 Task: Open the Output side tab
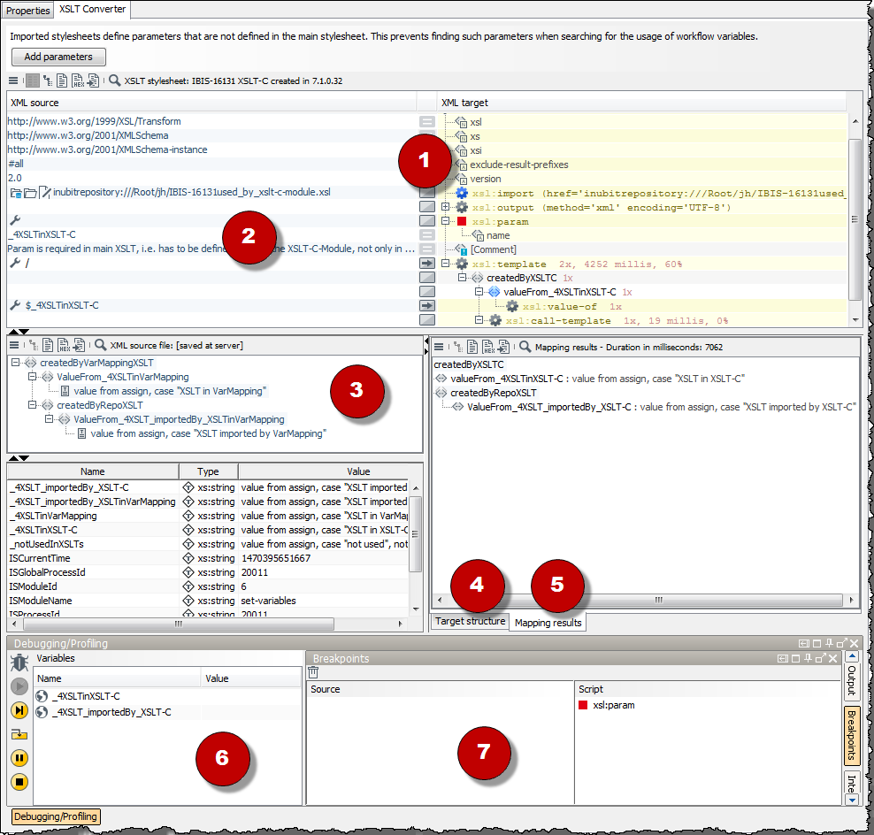coord(851,682)
